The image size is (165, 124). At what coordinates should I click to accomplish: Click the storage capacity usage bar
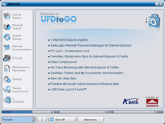point(82,112)
